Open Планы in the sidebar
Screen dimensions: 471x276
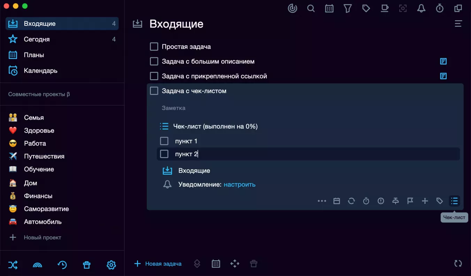[62, 55]
